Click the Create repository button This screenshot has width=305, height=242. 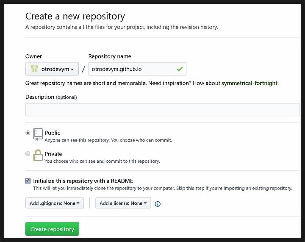coord(52,229)
